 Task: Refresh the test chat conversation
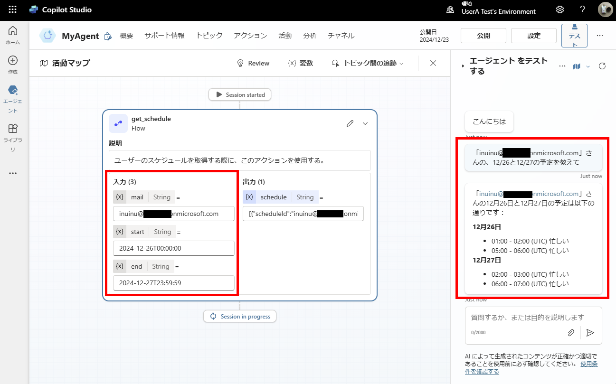coord(602,66)
